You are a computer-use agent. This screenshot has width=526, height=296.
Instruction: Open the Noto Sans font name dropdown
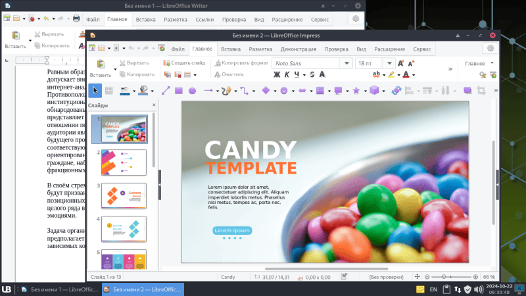click(x=346, y=63)
